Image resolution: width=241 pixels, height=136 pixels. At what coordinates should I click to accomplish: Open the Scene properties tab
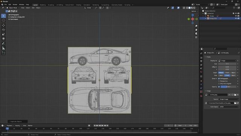(x=201, y=68)
